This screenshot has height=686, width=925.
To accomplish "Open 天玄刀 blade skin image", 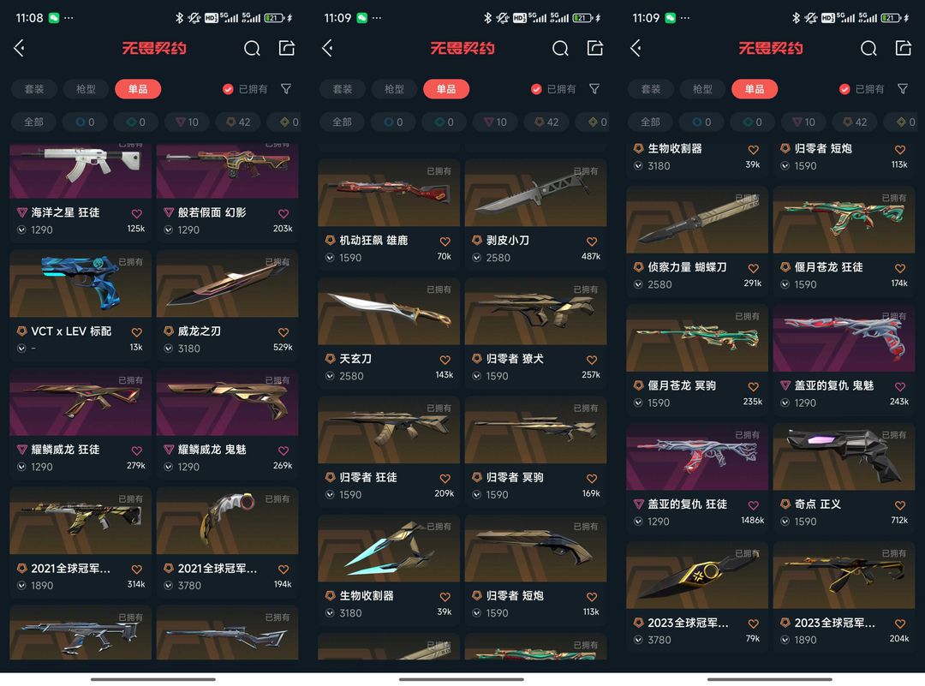I will click(x=389, y=311).
